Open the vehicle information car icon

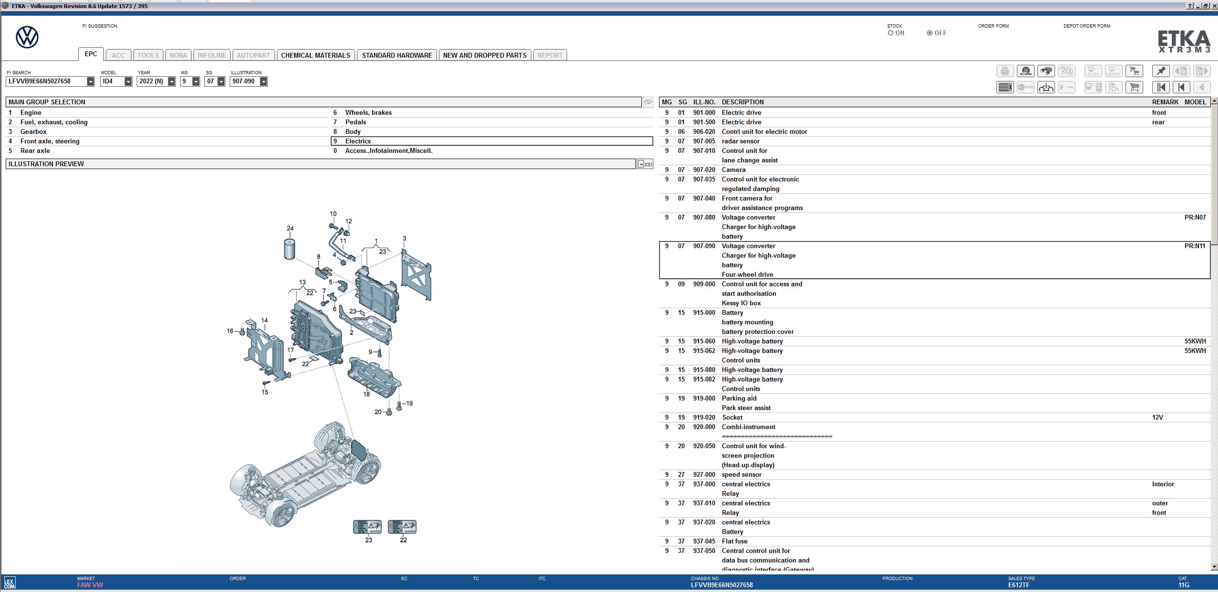pos(1046,87)
